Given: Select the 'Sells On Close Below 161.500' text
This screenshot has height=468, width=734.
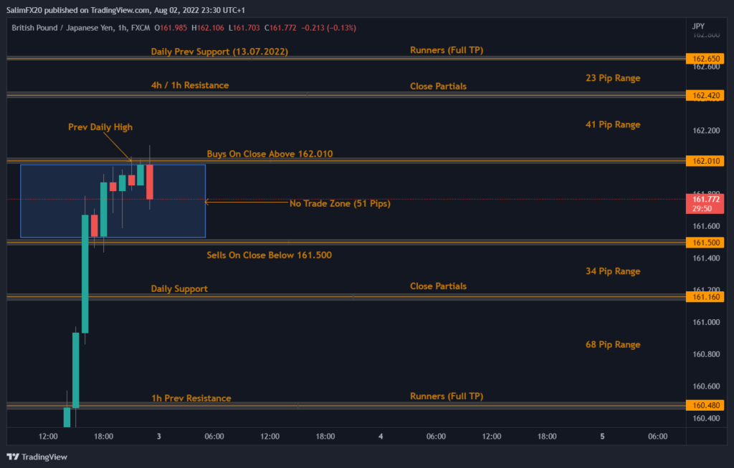Looking at the screenshot, I should point(269,255).
